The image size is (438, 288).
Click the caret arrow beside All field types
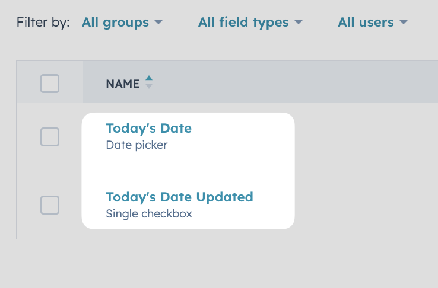[x=299, y=22]
